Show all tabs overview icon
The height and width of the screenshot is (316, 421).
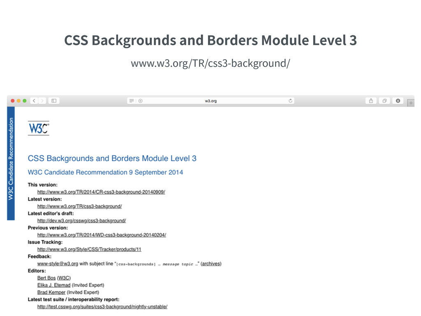pyautogui.click(x=384, y=101)
